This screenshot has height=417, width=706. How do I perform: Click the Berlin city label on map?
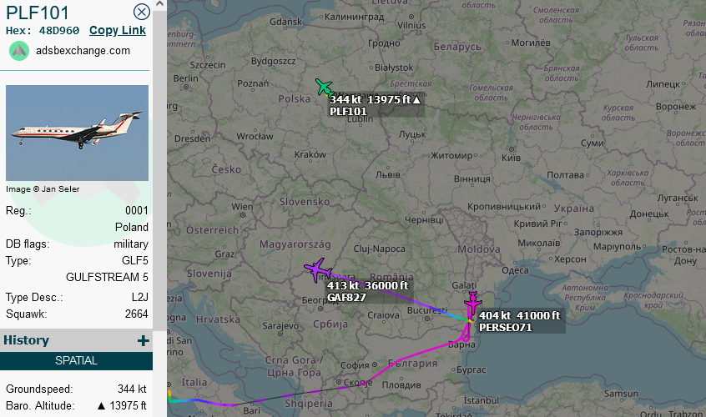pos(185,78)
